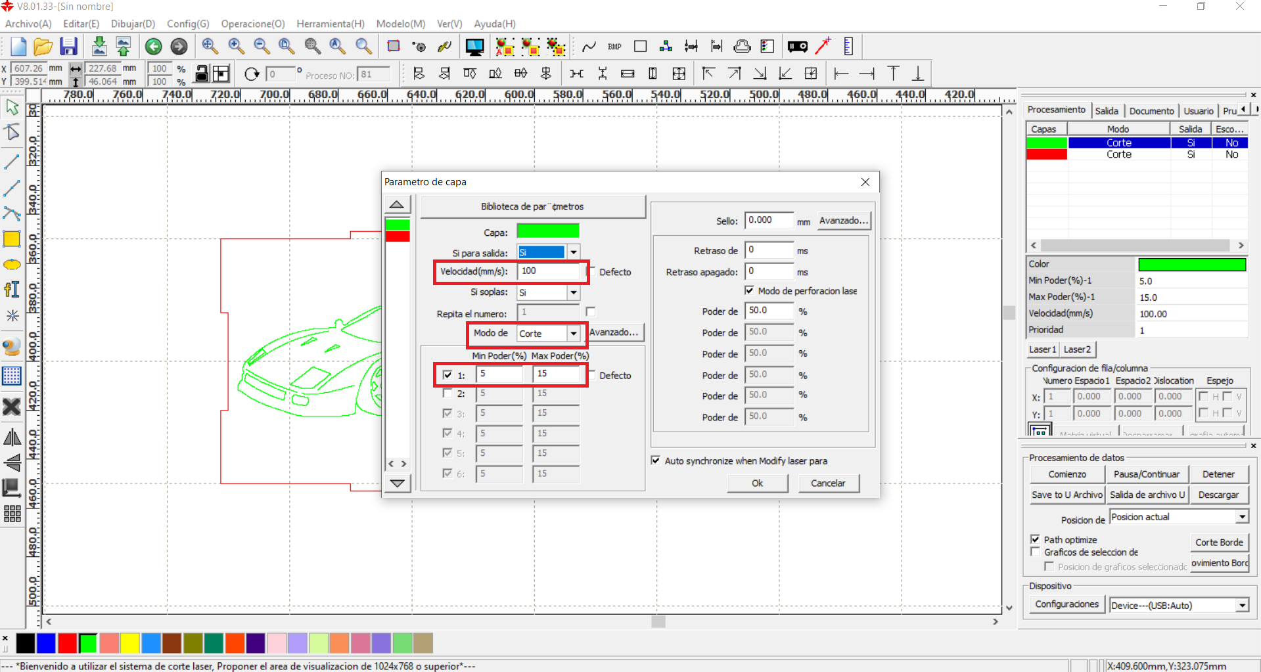Select the red layer row in Capas list
1261x672 pixels.
1137,154
